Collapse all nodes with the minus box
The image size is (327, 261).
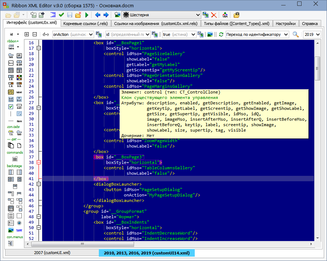pos(35,34)
